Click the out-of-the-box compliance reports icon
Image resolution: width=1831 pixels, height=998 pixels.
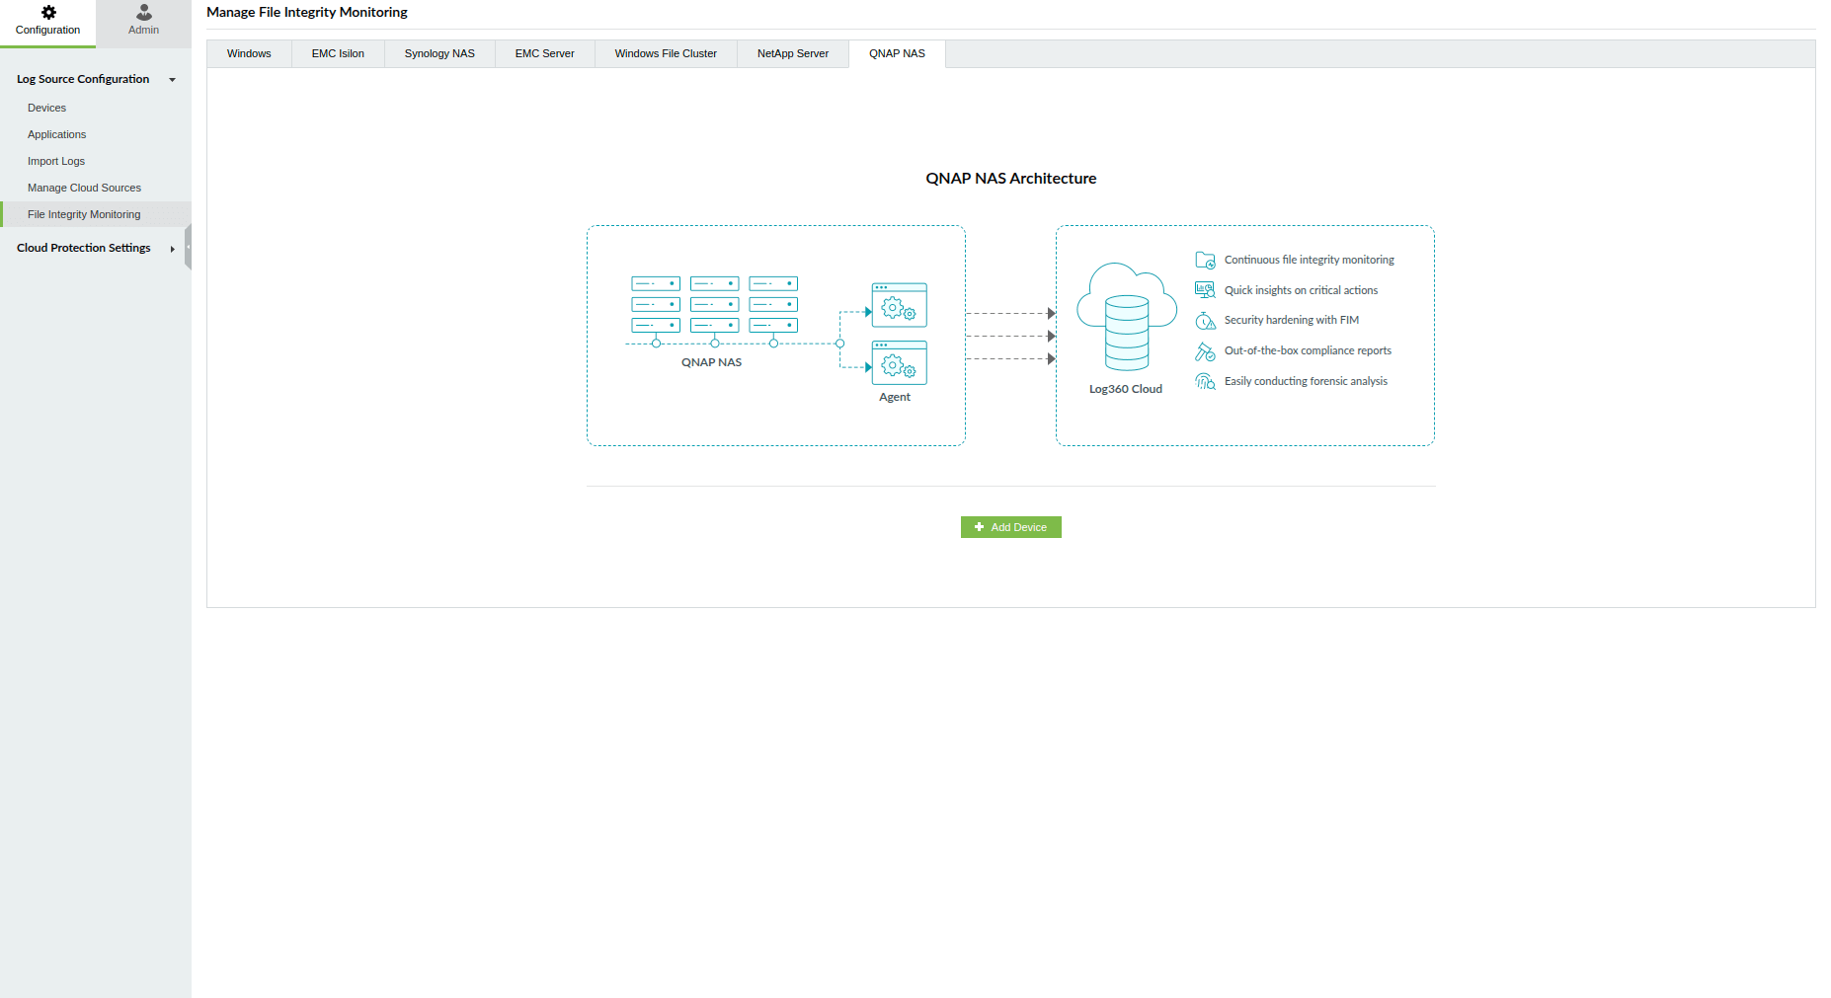click(x=1205, y=351)
